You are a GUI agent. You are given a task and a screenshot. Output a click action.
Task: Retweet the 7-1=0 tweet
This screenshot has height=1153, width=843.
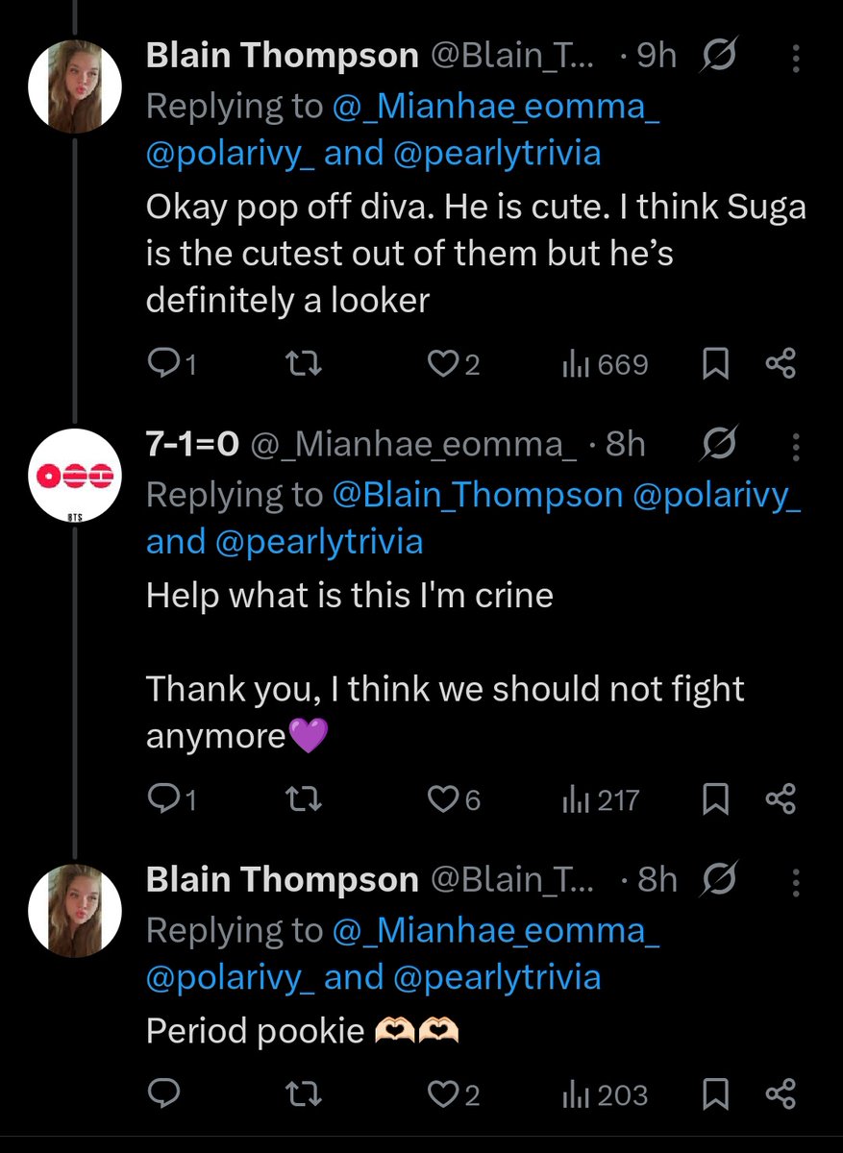[x=306, y=799]
